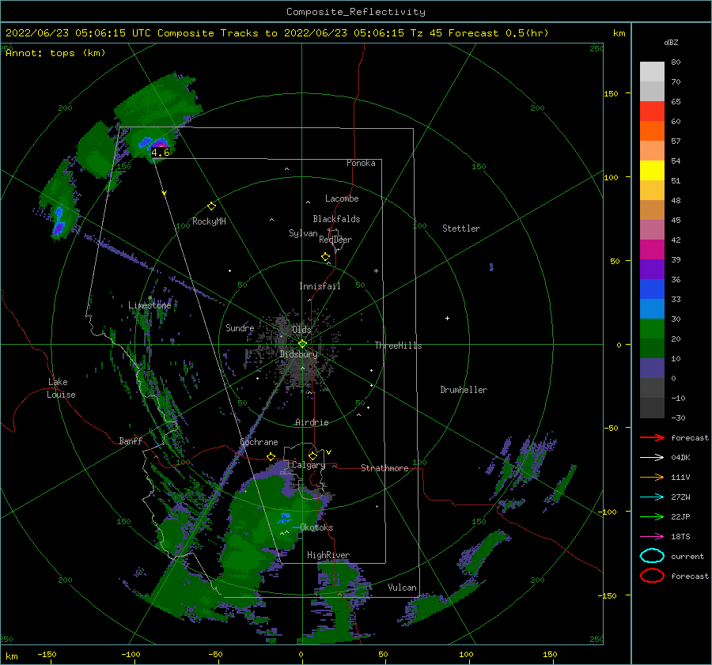Click the Okotoks label
712x665 pixels.
[x=317, y=527]
